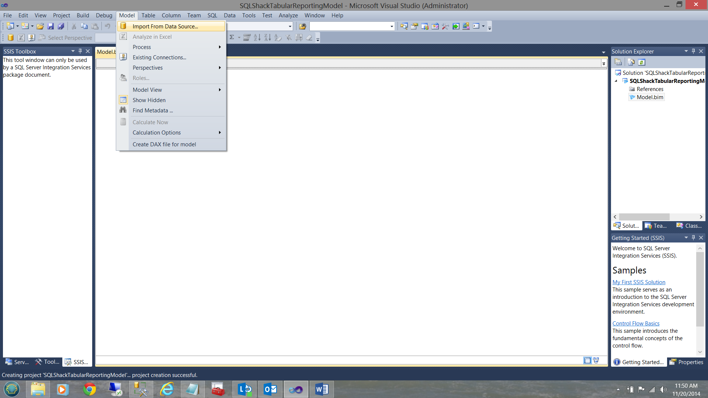Viewport: 708px width, 398px height.
Task: Open Existing Connections from Model menu
Action: pos(159,57)
